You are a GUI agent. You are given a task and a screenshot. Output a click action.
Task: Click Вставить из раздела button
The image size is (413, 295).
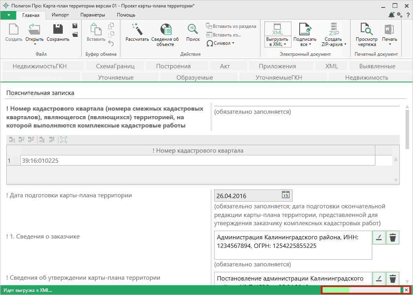pyautogui.click(x=231, y=26)
